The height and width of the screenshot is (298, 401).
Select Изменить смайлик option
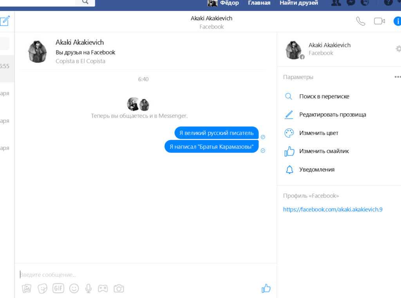click(324, 151)
